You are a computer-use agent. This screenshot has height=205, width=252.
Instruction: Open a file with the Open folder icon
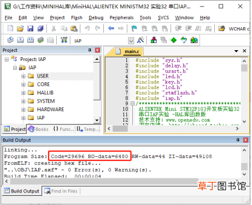point(20,28)
